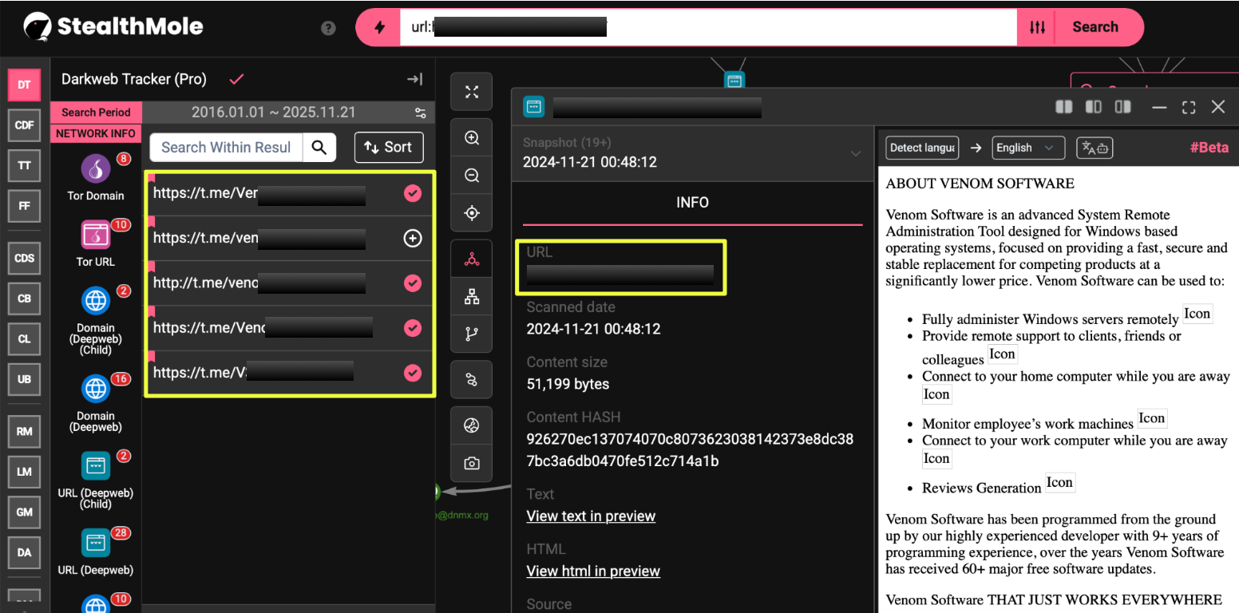Uncheck the first t.me/Ver result

(413, 193)
